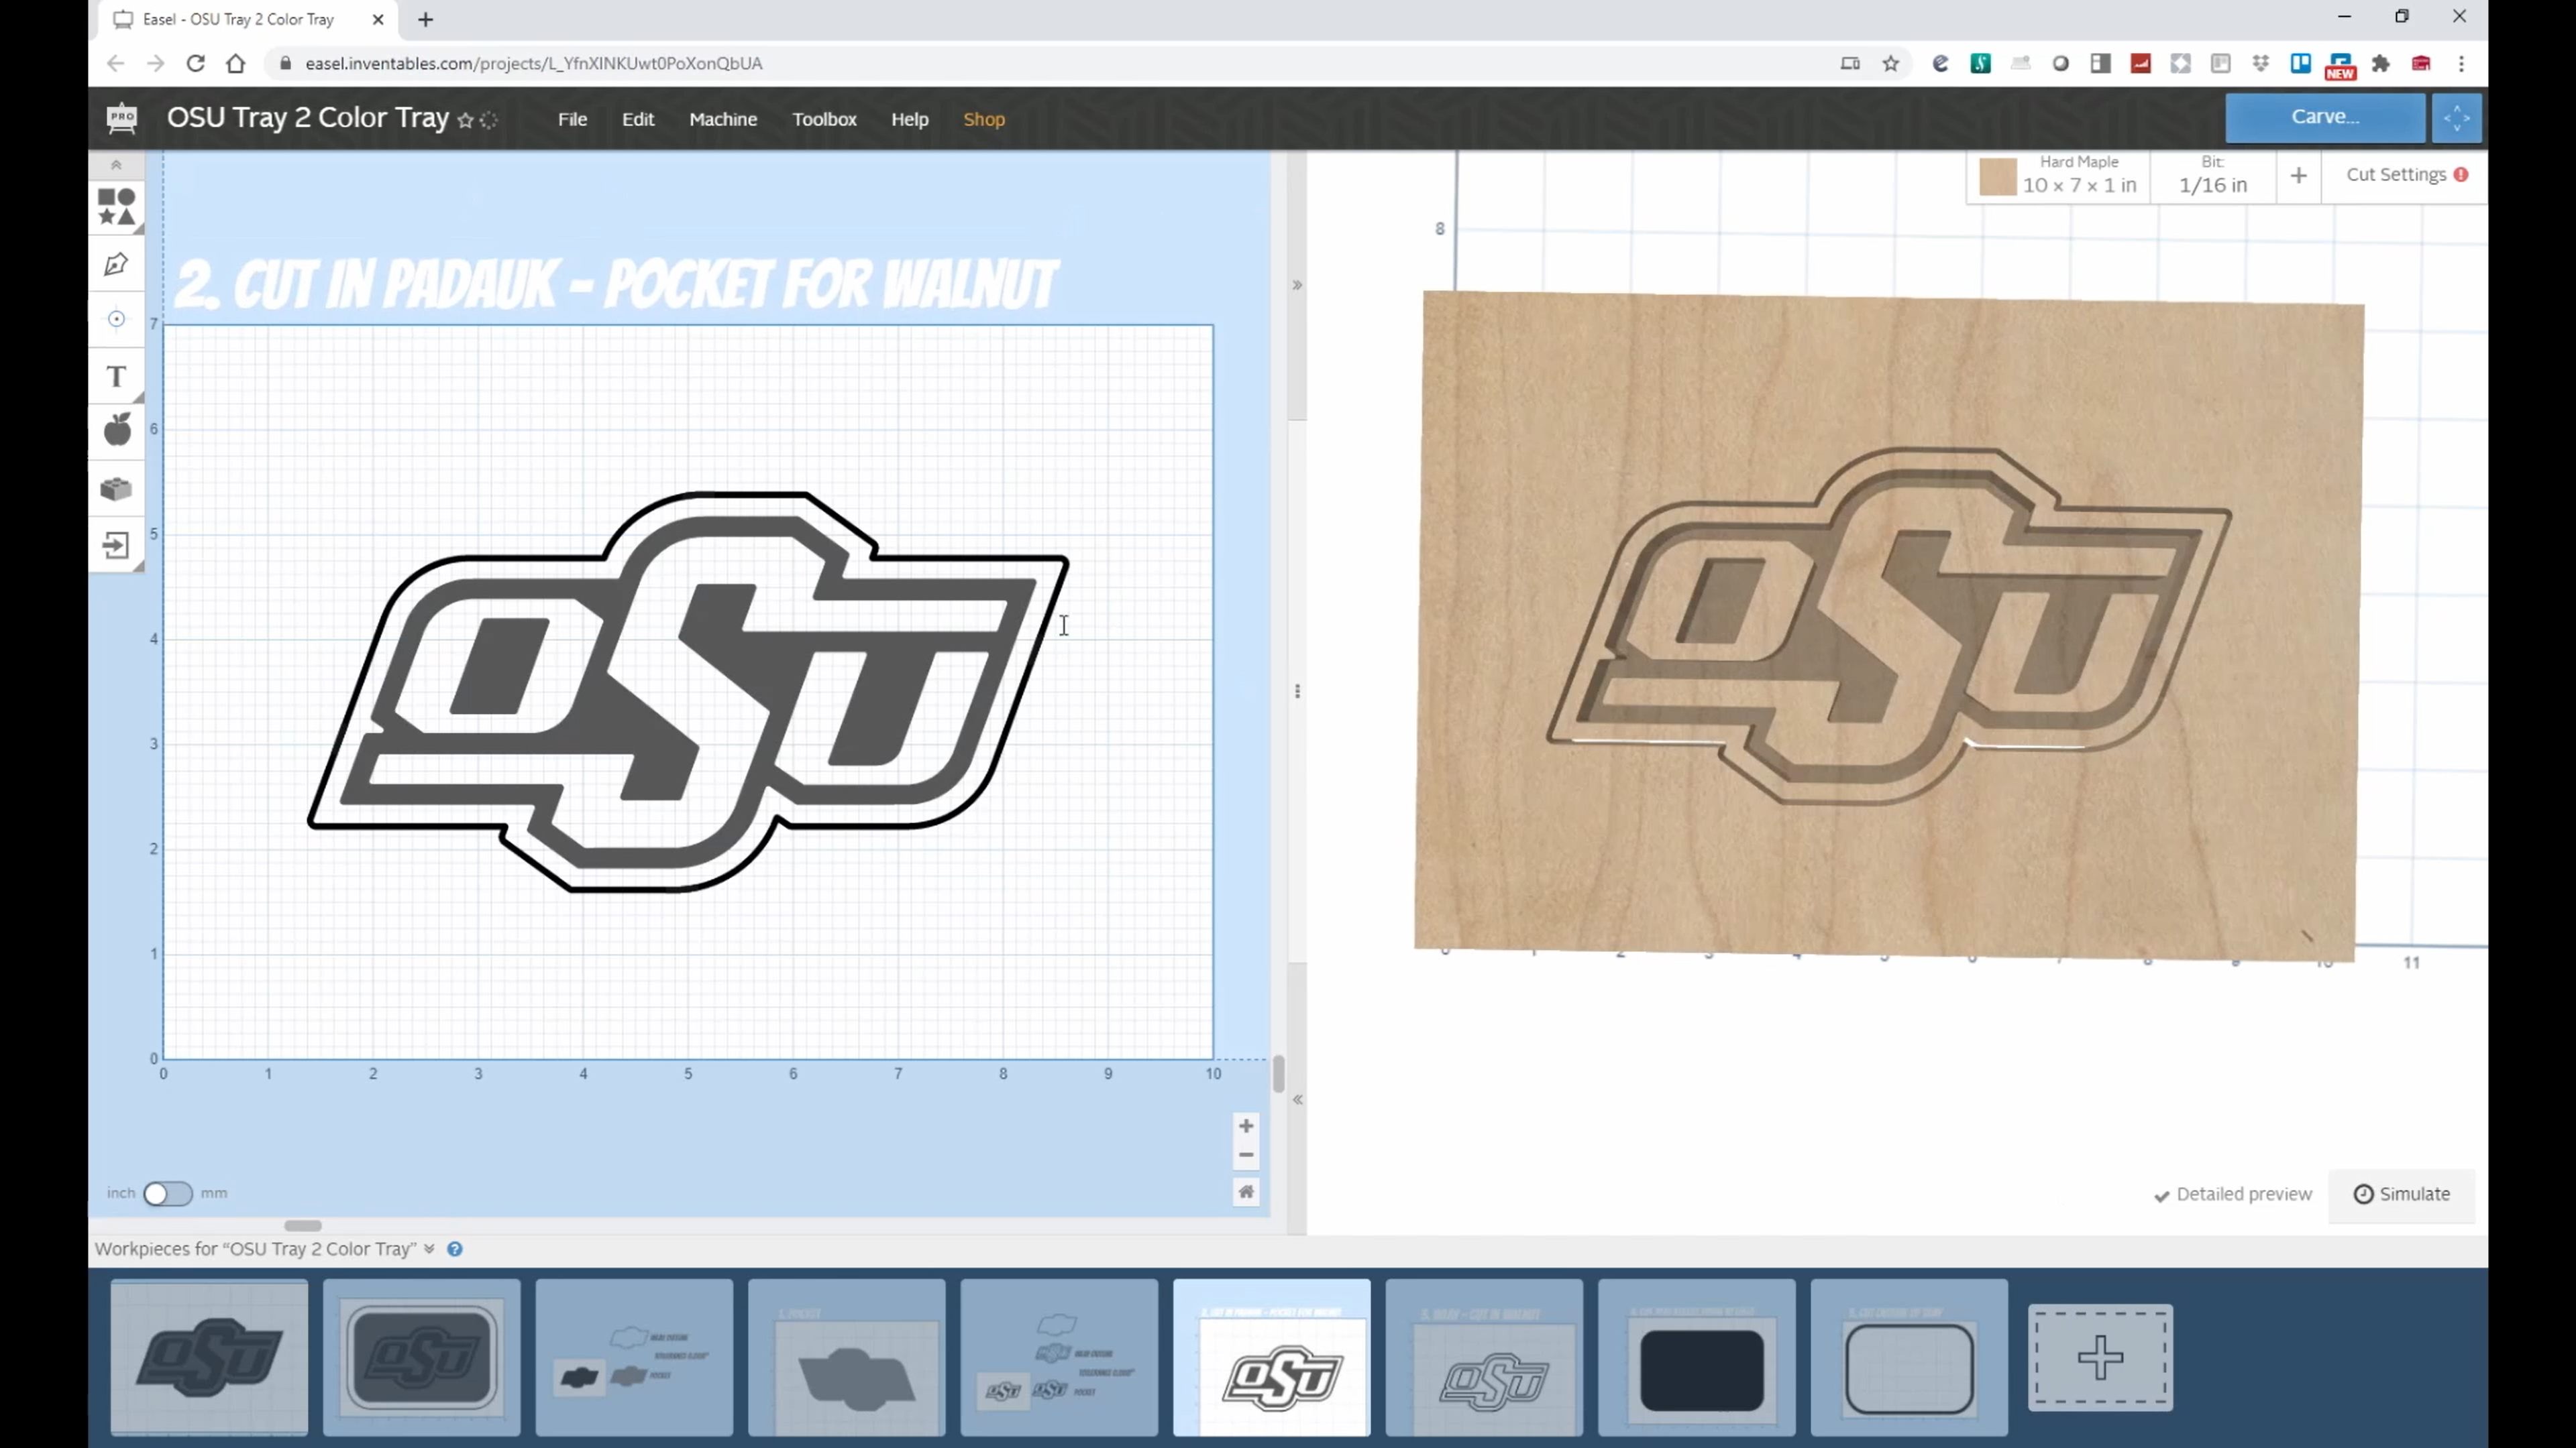Open the Bit 1/16 in selector
Viewport: 2576px width, 1448px height.
click(x=2212, y=175)
